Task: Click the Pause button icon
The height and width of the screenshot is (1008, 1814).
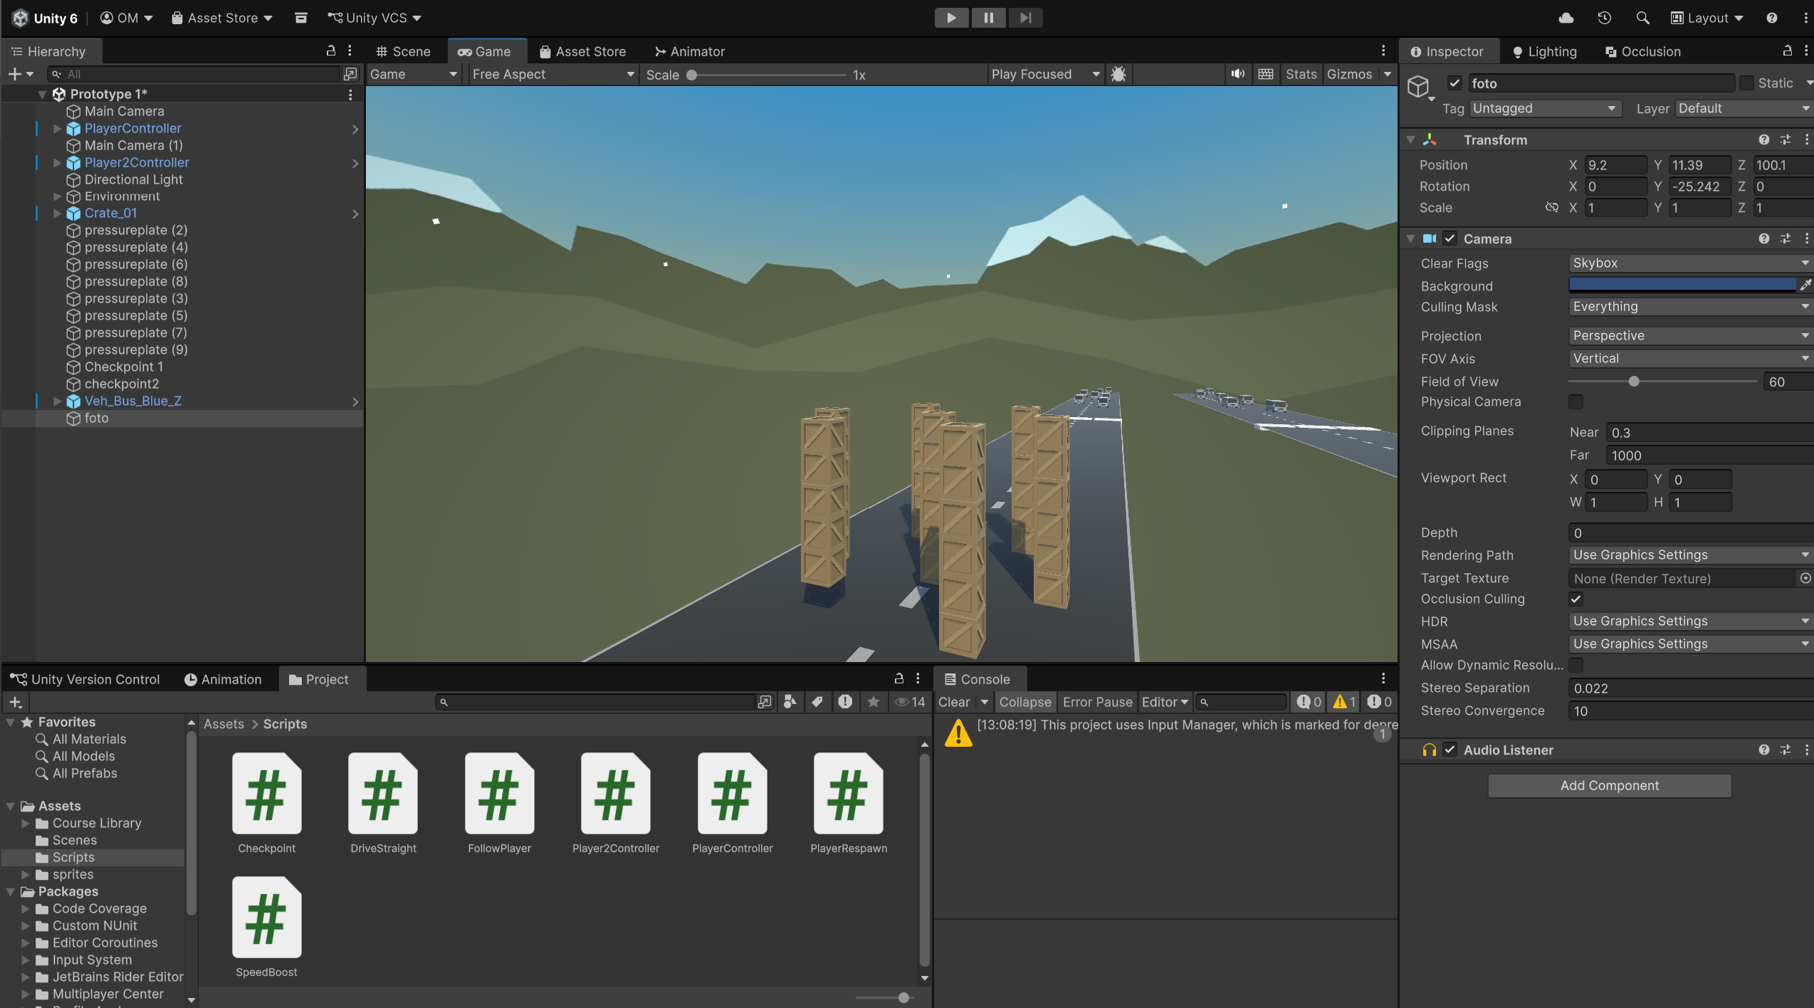Action: click(988, 18)
